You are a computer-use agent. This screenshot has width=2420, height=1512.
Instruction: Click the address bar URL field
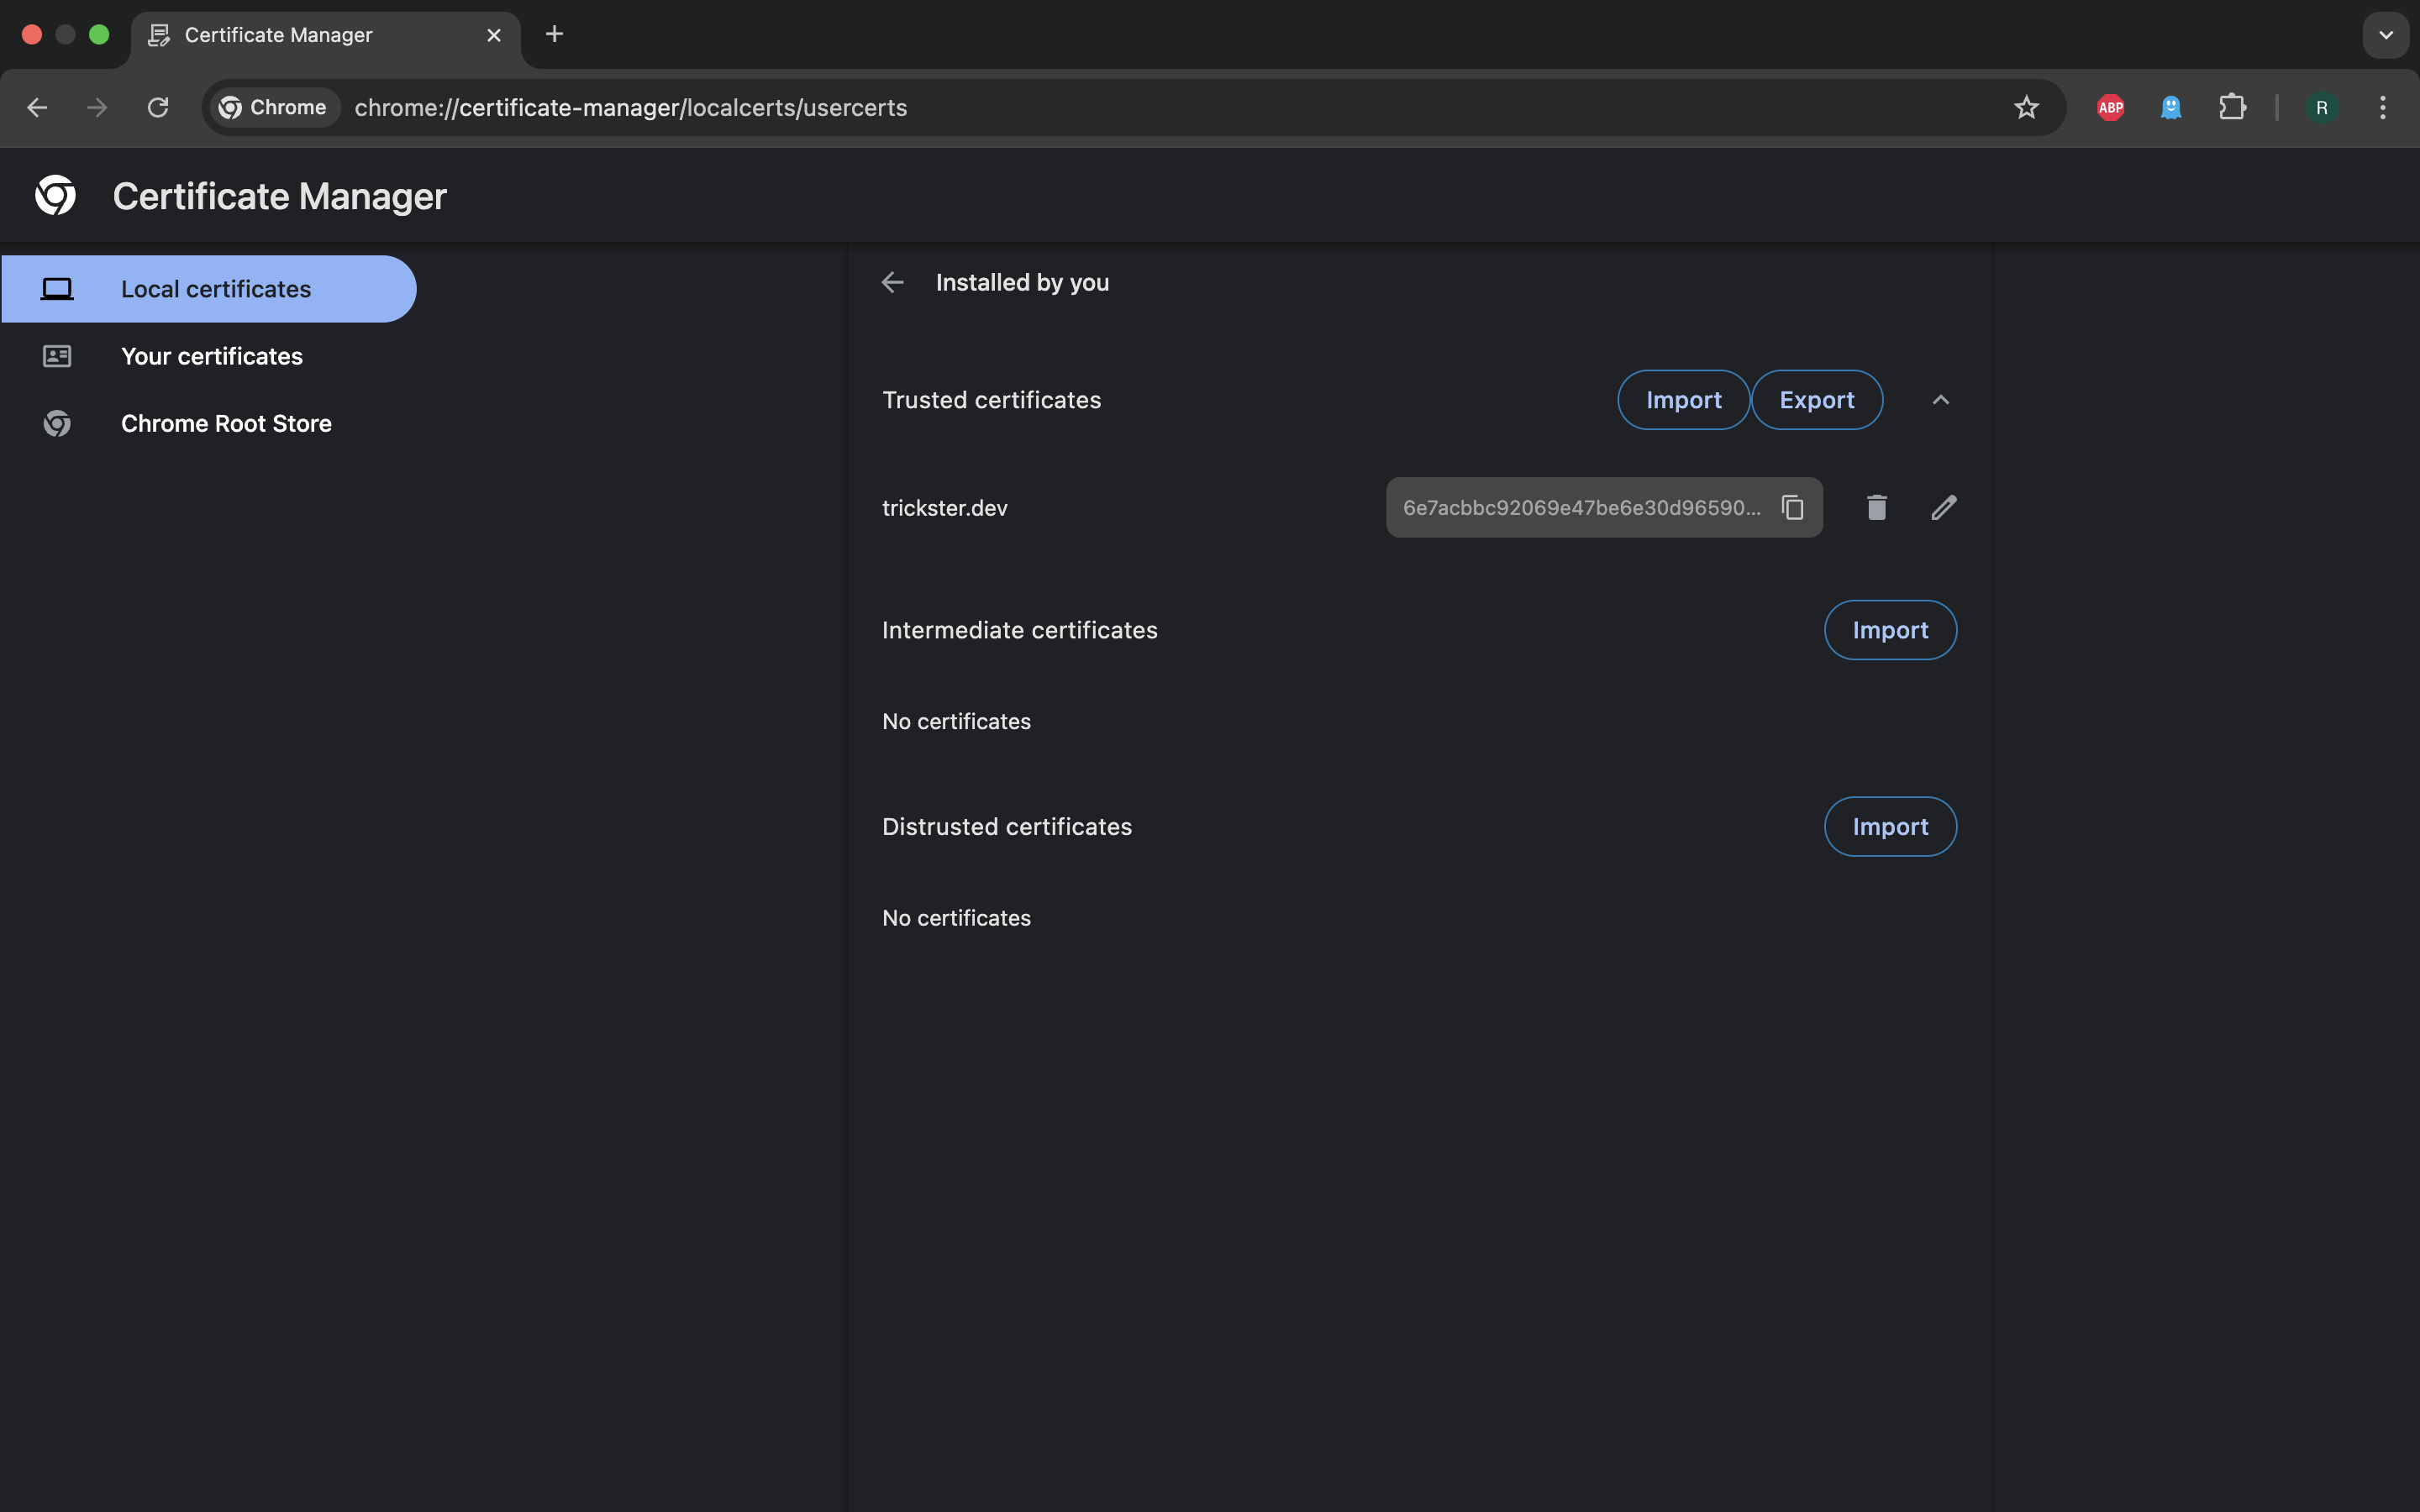tap(1100, 108)
